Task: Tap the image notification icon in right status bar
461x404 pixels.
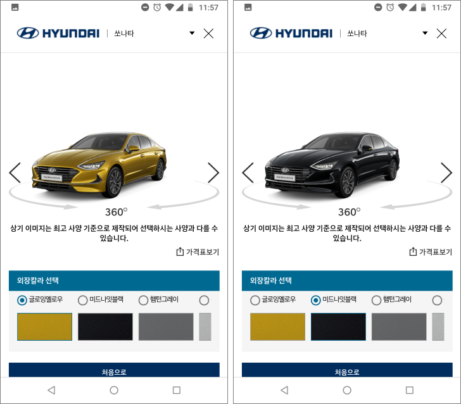Action: click(248, 8)
